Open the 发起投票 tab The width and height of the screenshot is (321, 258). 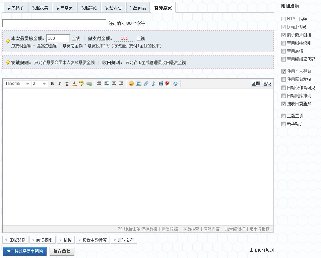point(40,8)
